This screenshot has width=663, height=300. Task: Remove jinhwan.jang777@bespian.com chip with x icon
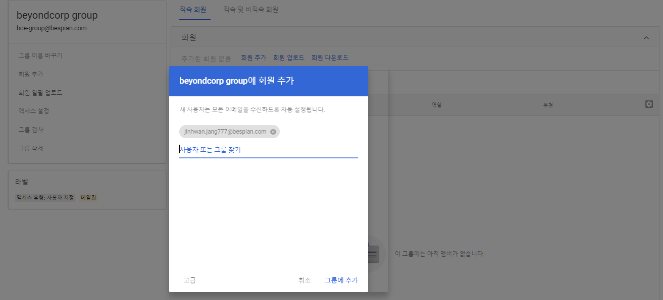click(273, 132)
